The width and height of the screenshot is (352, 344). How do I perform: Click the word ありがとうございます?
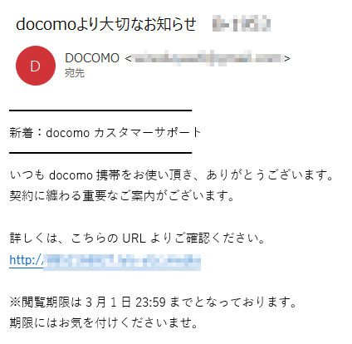269,175
